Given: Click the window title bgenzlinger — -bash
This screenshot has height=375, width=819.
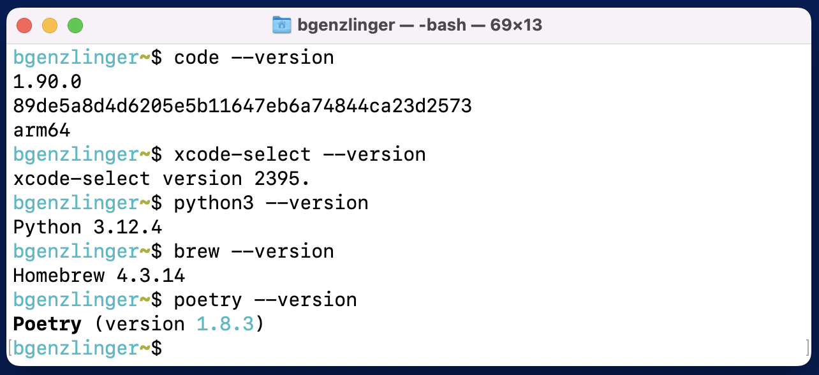Looking at the screenshot, I should 420,26.
